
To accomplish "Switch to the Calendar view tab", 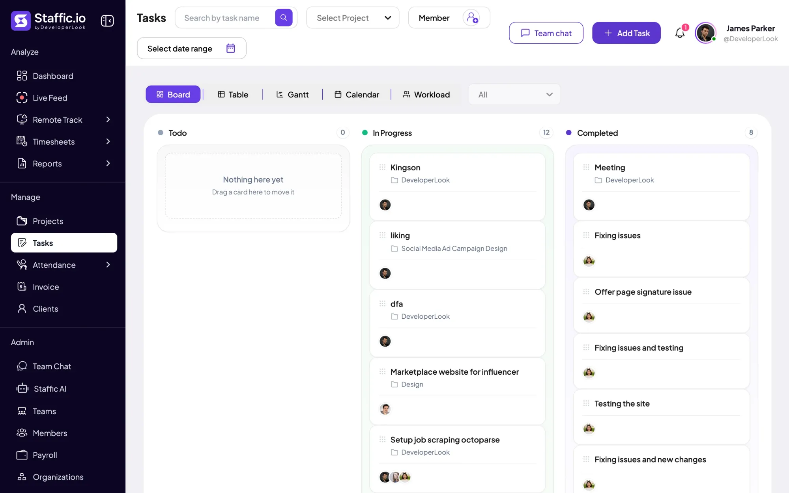I will click(x=357, y=94).
